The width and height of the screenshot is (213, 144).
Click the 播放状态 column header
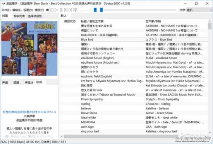(x=70, y=21)
